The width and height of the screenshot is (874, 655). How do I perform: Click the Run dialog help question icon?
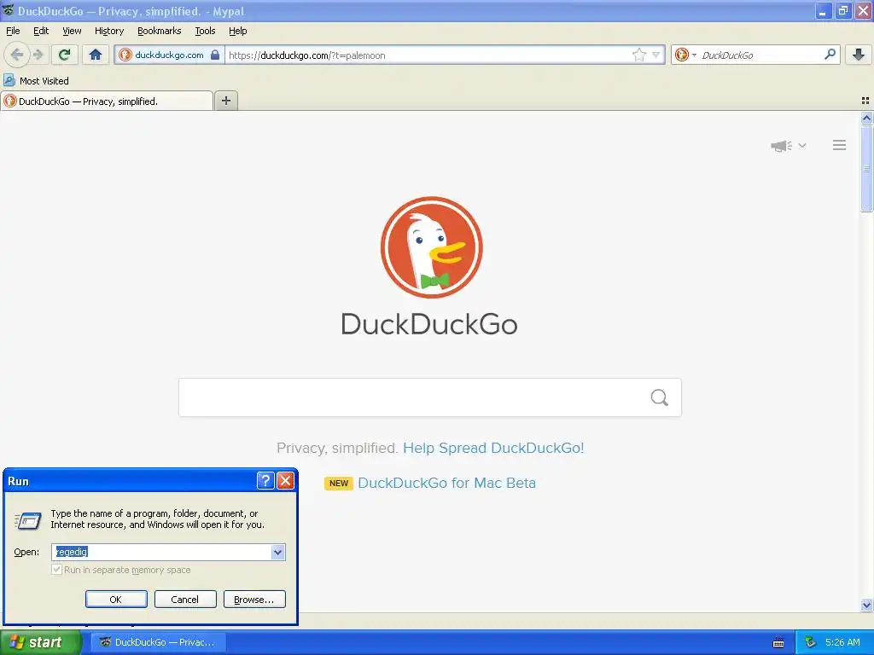[265, 481]
